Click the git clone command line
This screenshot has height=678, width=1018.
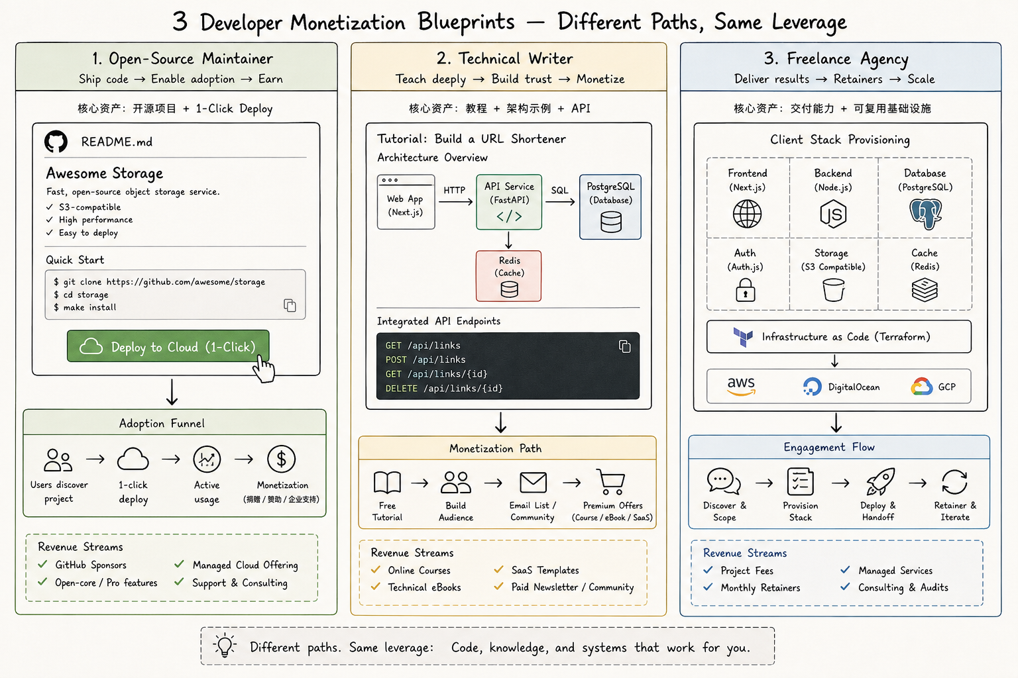tap(159, 281)
